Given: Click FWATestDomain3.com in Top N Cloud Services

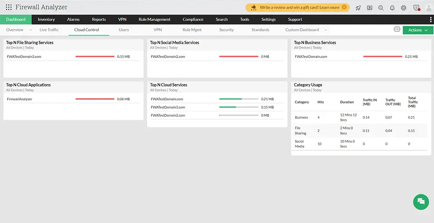Looking at the screenshot, I should tap(168, 107).
